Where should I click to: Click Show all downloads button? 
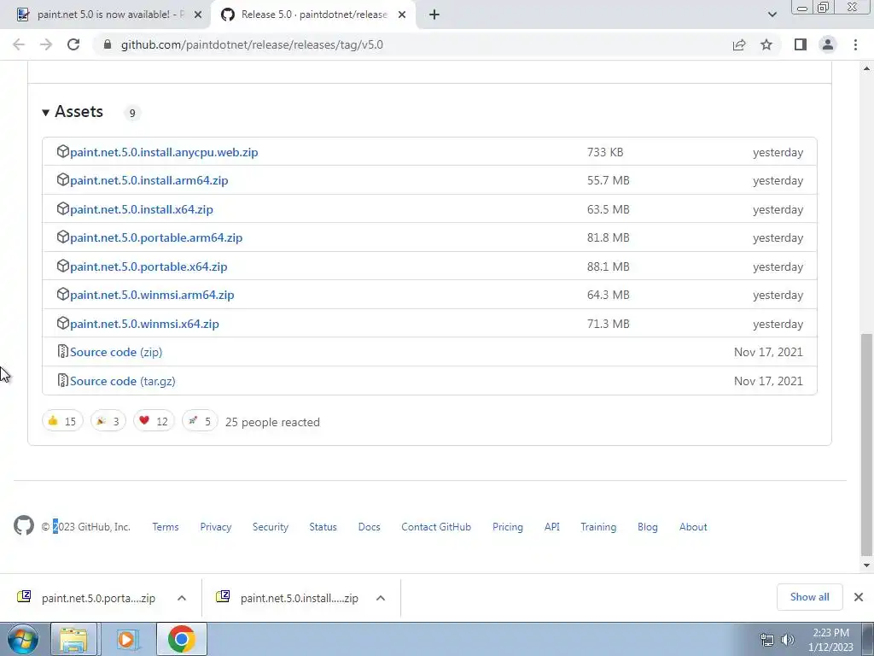point(809,597)
